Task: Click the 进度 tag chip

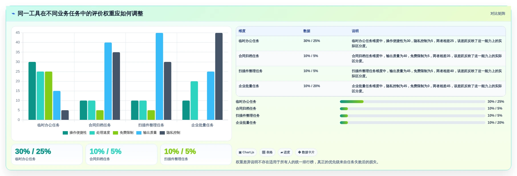Action: tap(285, 152)
